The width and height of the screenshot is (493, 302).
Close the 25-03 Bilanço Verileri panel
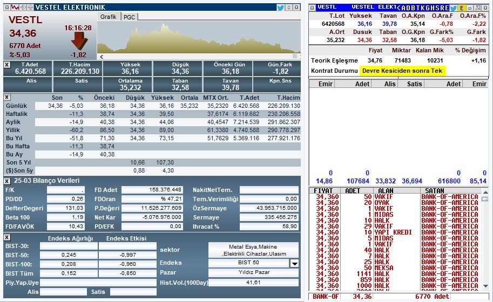pyautogui.click(x=6, y=181)
